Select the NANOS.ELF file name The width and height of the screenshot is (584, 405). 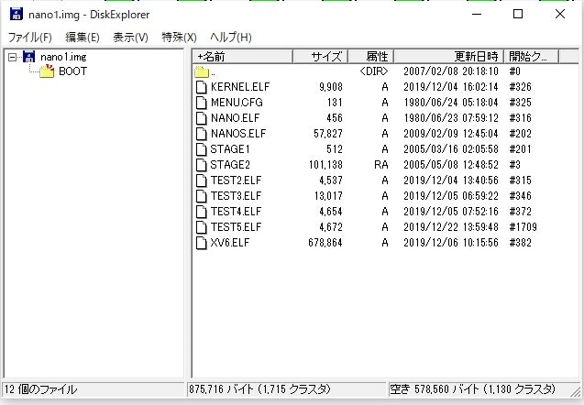pyautogui.click(x=238, y=134)
